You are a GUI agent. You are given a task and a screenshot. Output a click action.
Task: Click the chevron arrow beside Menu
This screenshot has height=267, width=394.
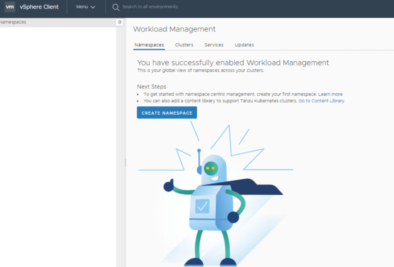coord(93,7)
